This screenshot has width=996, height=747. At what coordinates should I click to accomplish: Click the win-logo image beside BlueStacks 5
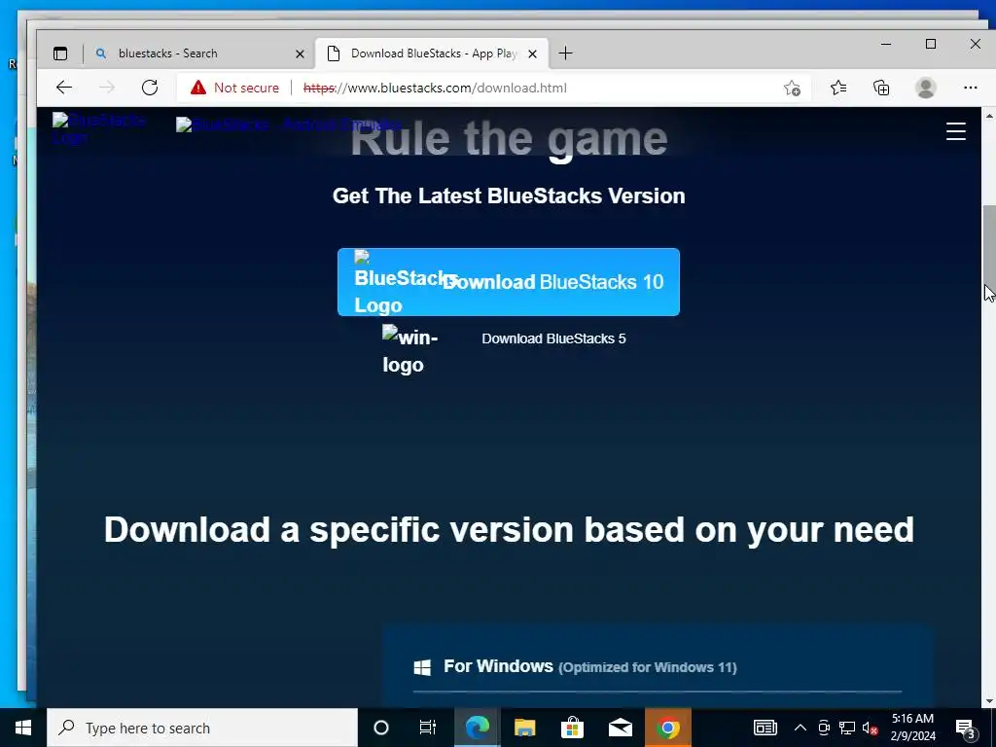coord(410,350)
